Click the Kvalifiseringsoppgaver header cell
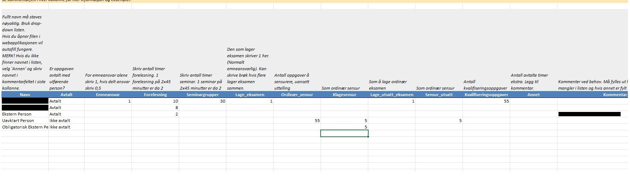 point(486,95)
